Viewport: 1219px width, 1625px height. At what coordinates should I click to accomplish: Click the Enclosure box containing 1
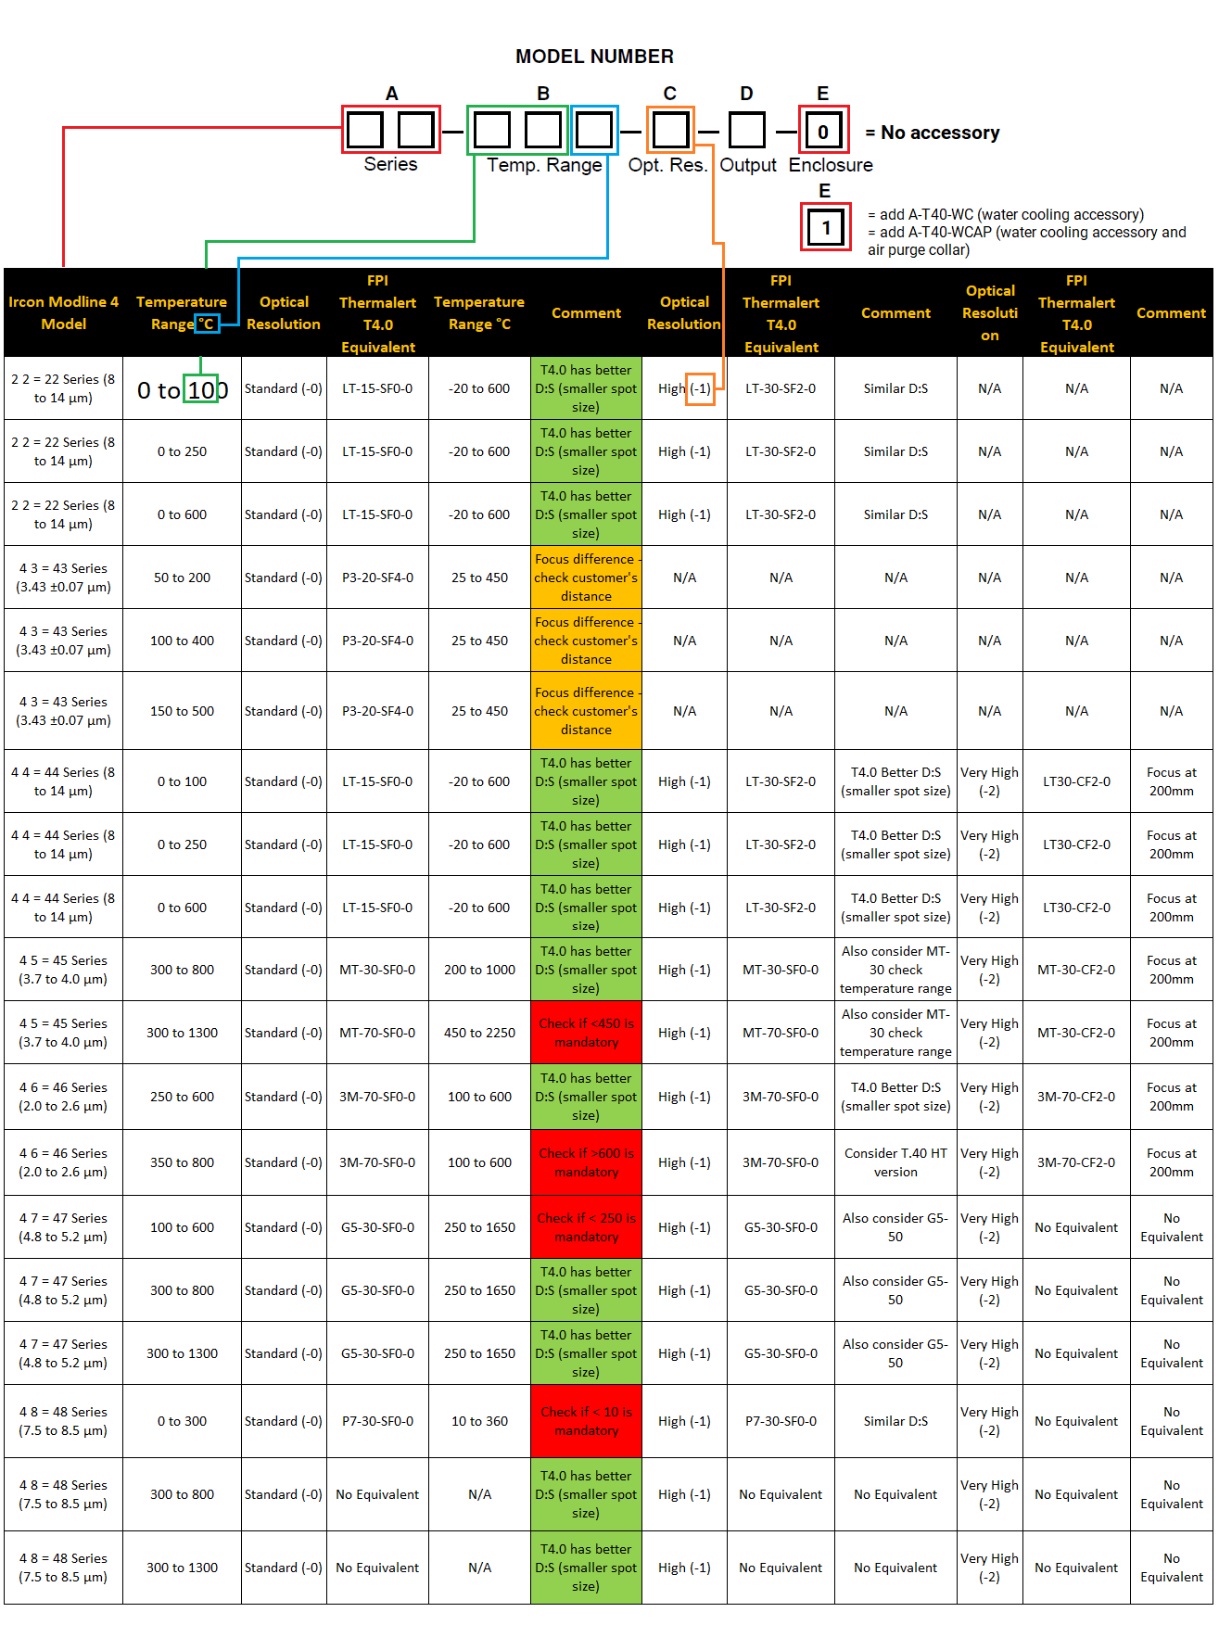coord(826,227)
